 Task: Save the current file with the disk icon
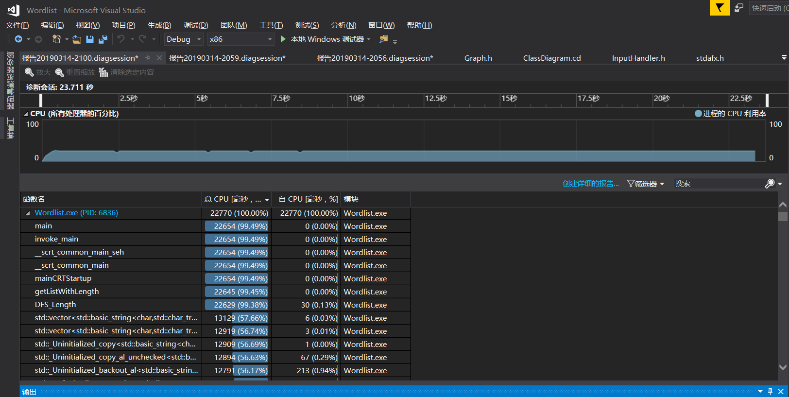[x=90, y=39]
